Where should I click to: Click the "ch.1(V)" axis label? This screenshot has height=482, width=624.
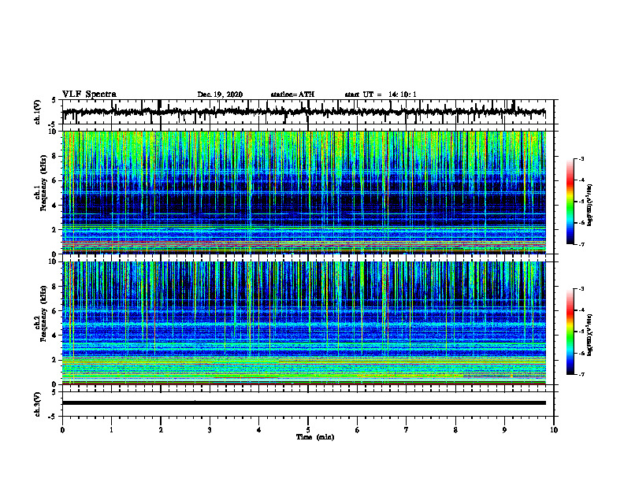(38, 112)
